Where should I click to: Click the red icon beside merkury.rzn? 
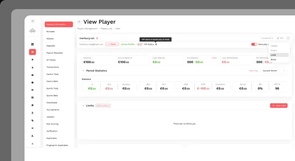[x=97, y=38]
